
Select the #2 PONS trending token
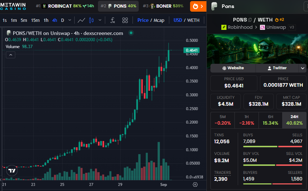(x=118, y=6)
